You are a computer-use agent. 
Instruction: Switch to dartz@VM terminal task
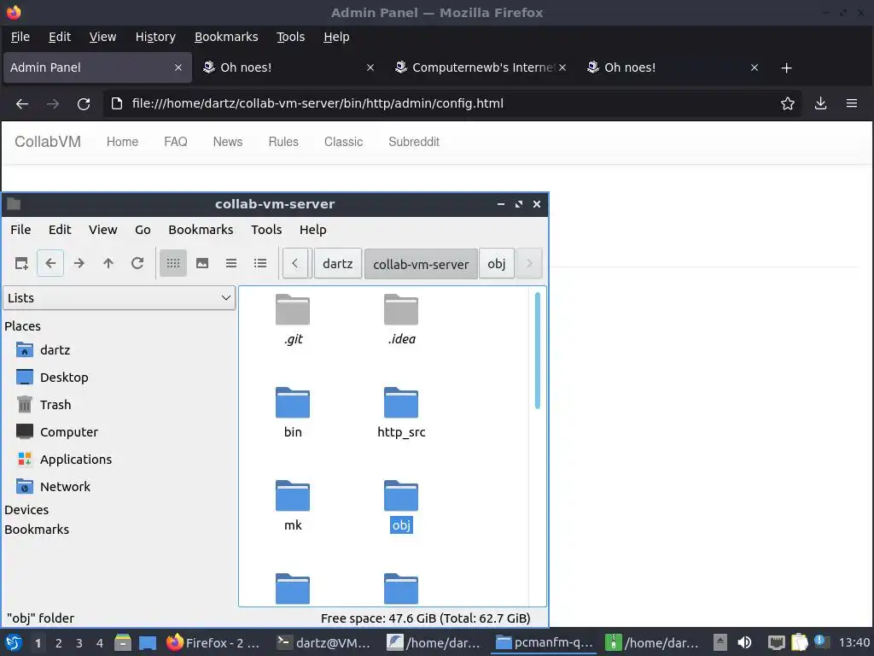click(323, 642)
